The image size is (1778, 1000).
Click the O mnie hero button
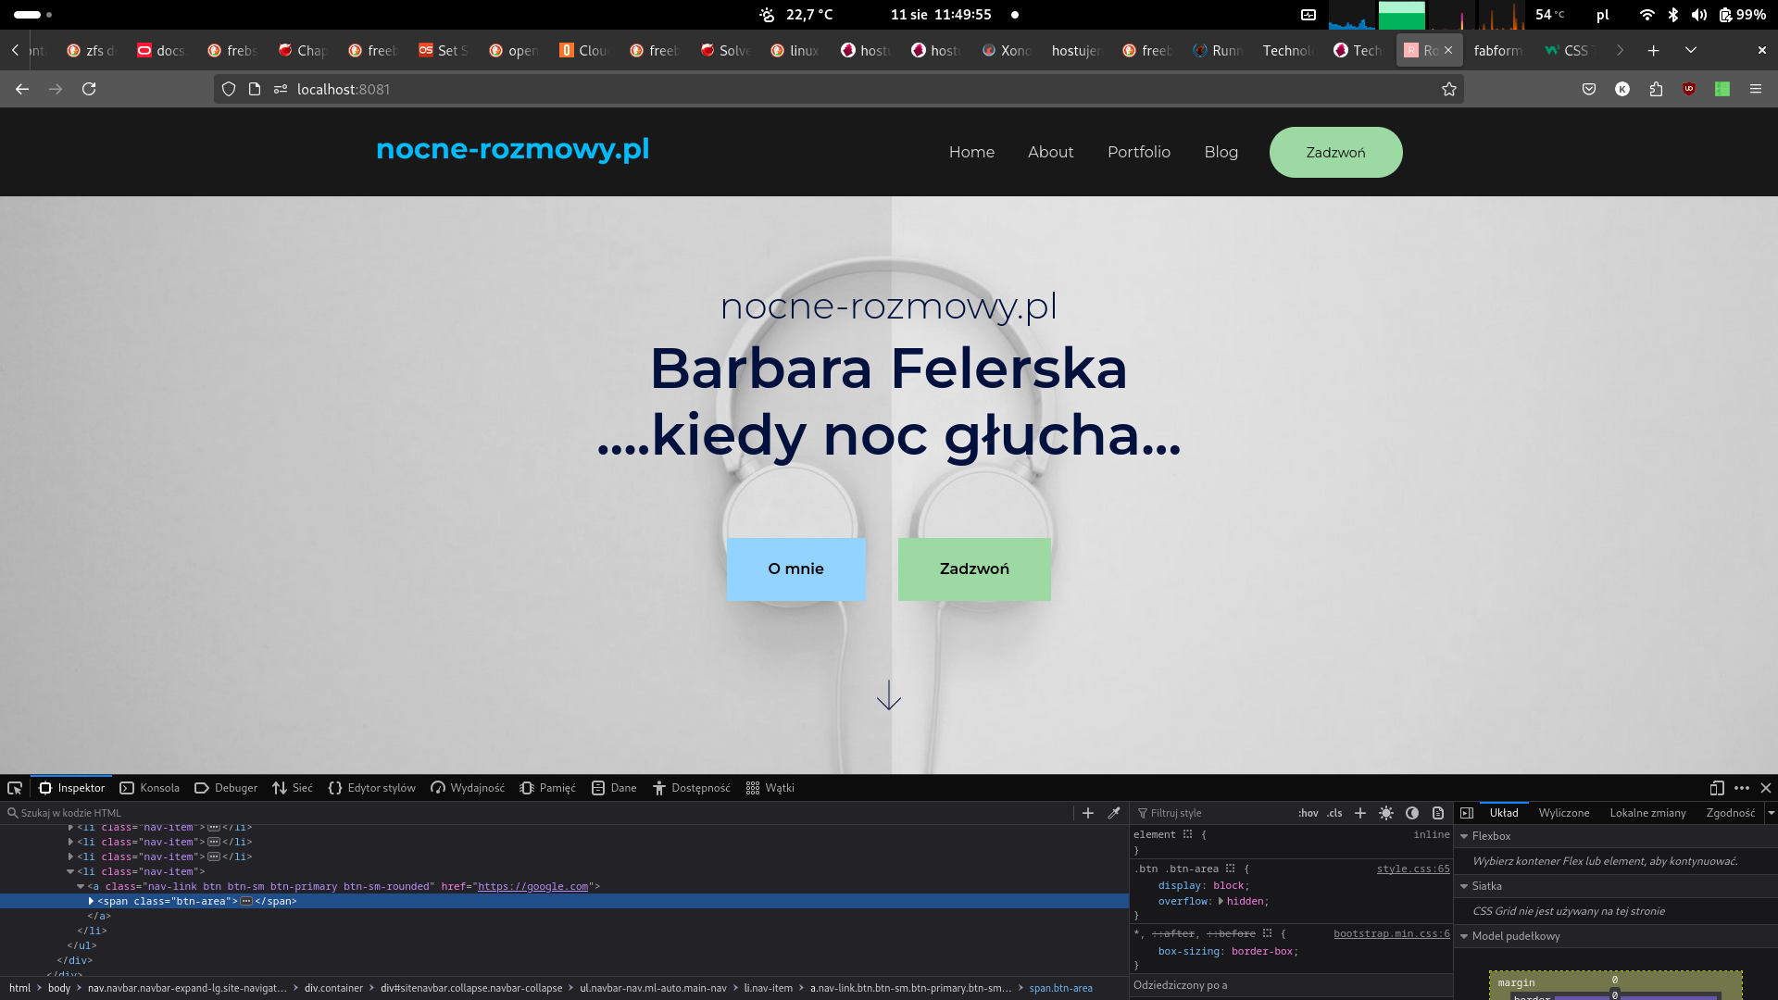pos(795,569)
